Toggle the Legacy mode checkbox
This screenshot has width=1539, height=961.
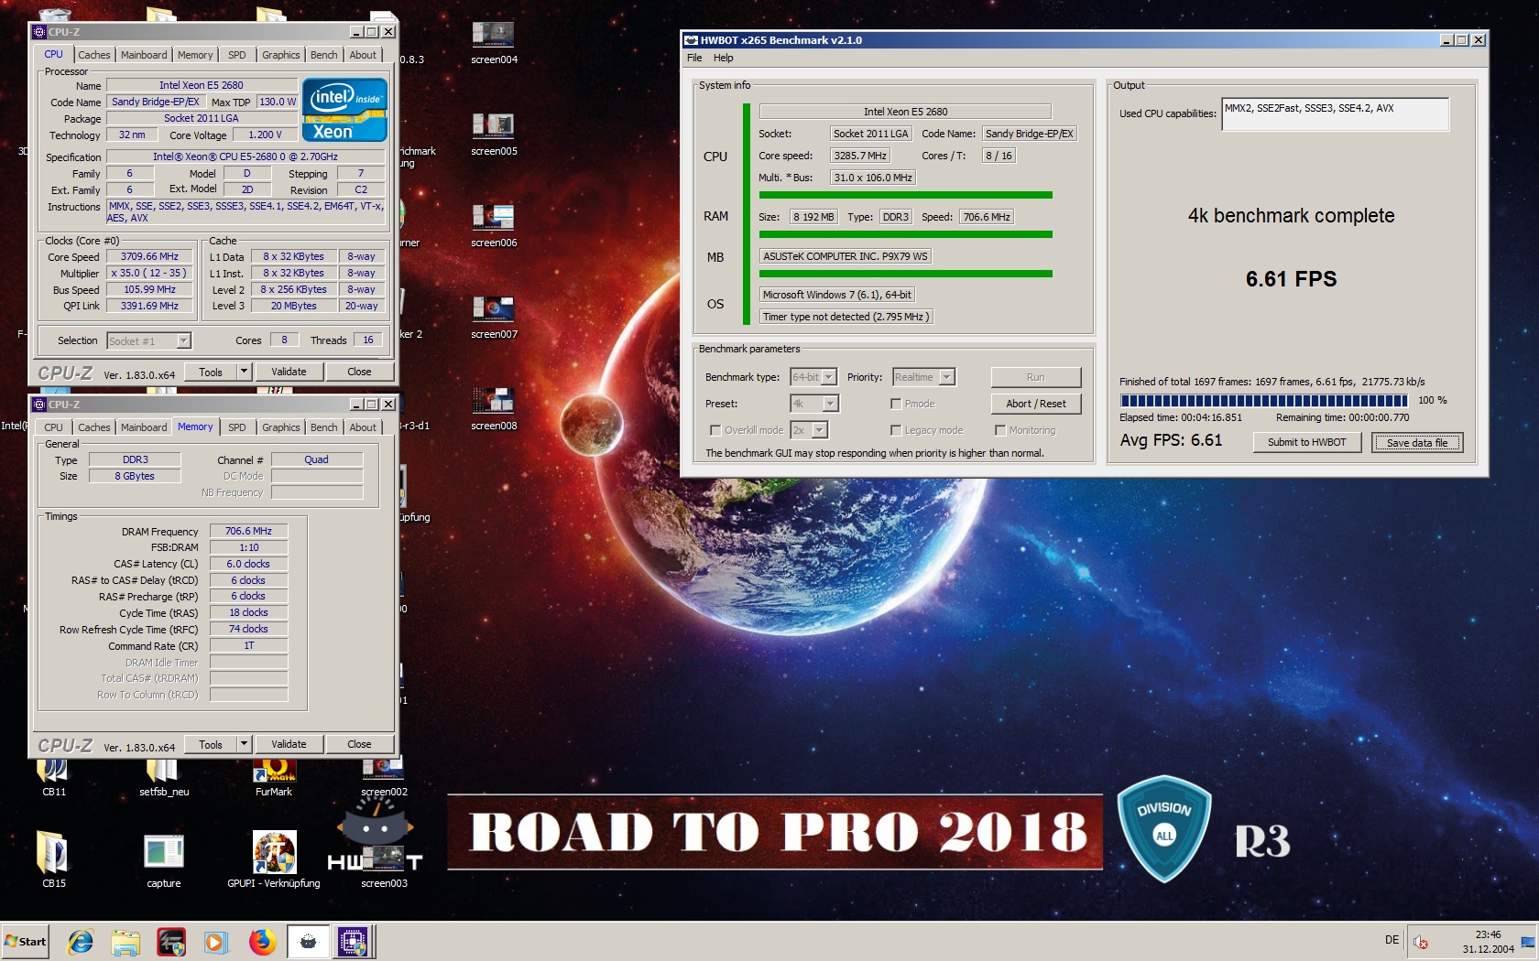(x=896, y=430)
